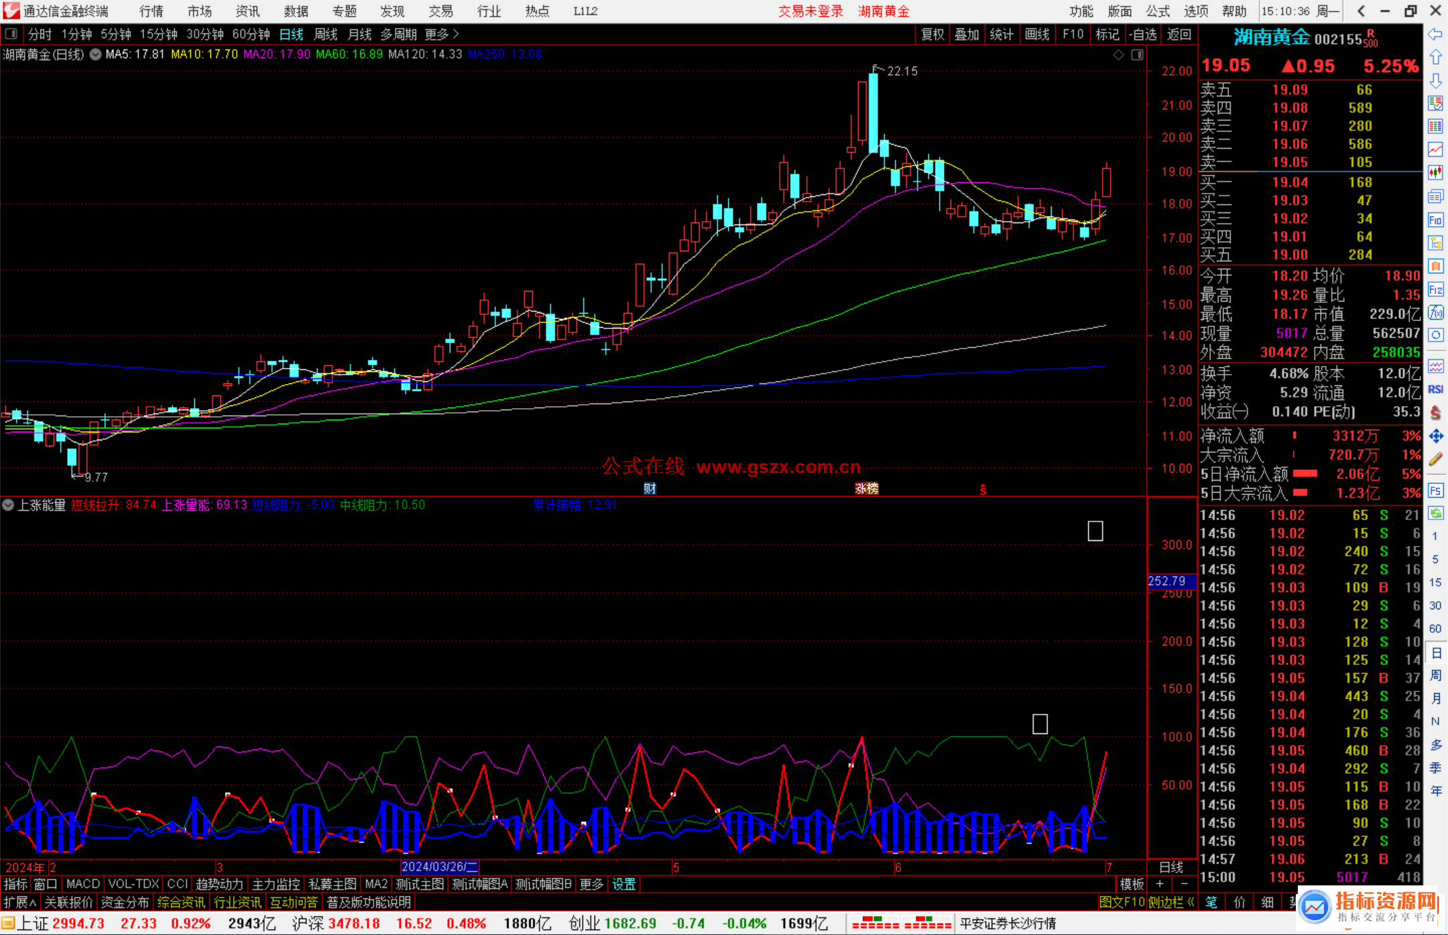Select 年 yearly period in right sidebar
The height and width of the screenshot is (935, 1448).
pos(1435,792)
